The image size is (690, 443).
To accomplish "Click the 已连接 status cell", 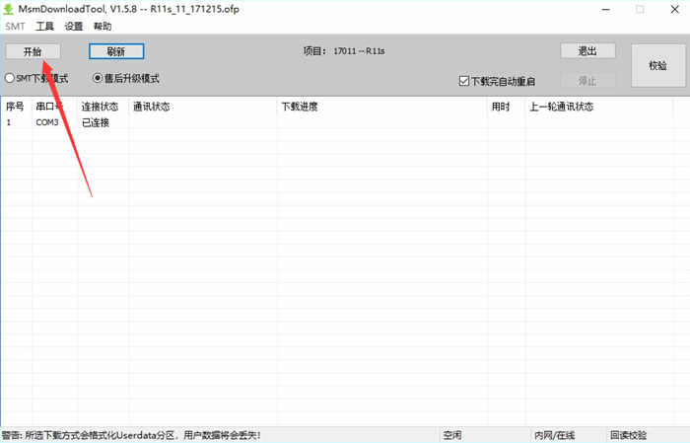I will [x=96, y=122].
